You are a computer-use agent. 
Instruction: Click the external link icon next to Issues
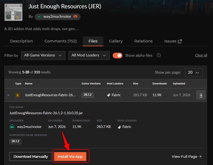click(x=180, y=41)
